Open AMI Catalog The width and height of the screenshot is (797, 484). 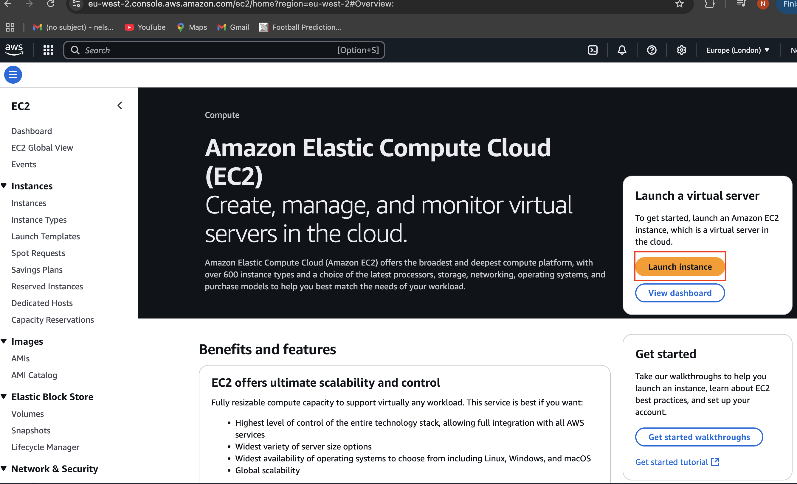(x=34, y=375)
